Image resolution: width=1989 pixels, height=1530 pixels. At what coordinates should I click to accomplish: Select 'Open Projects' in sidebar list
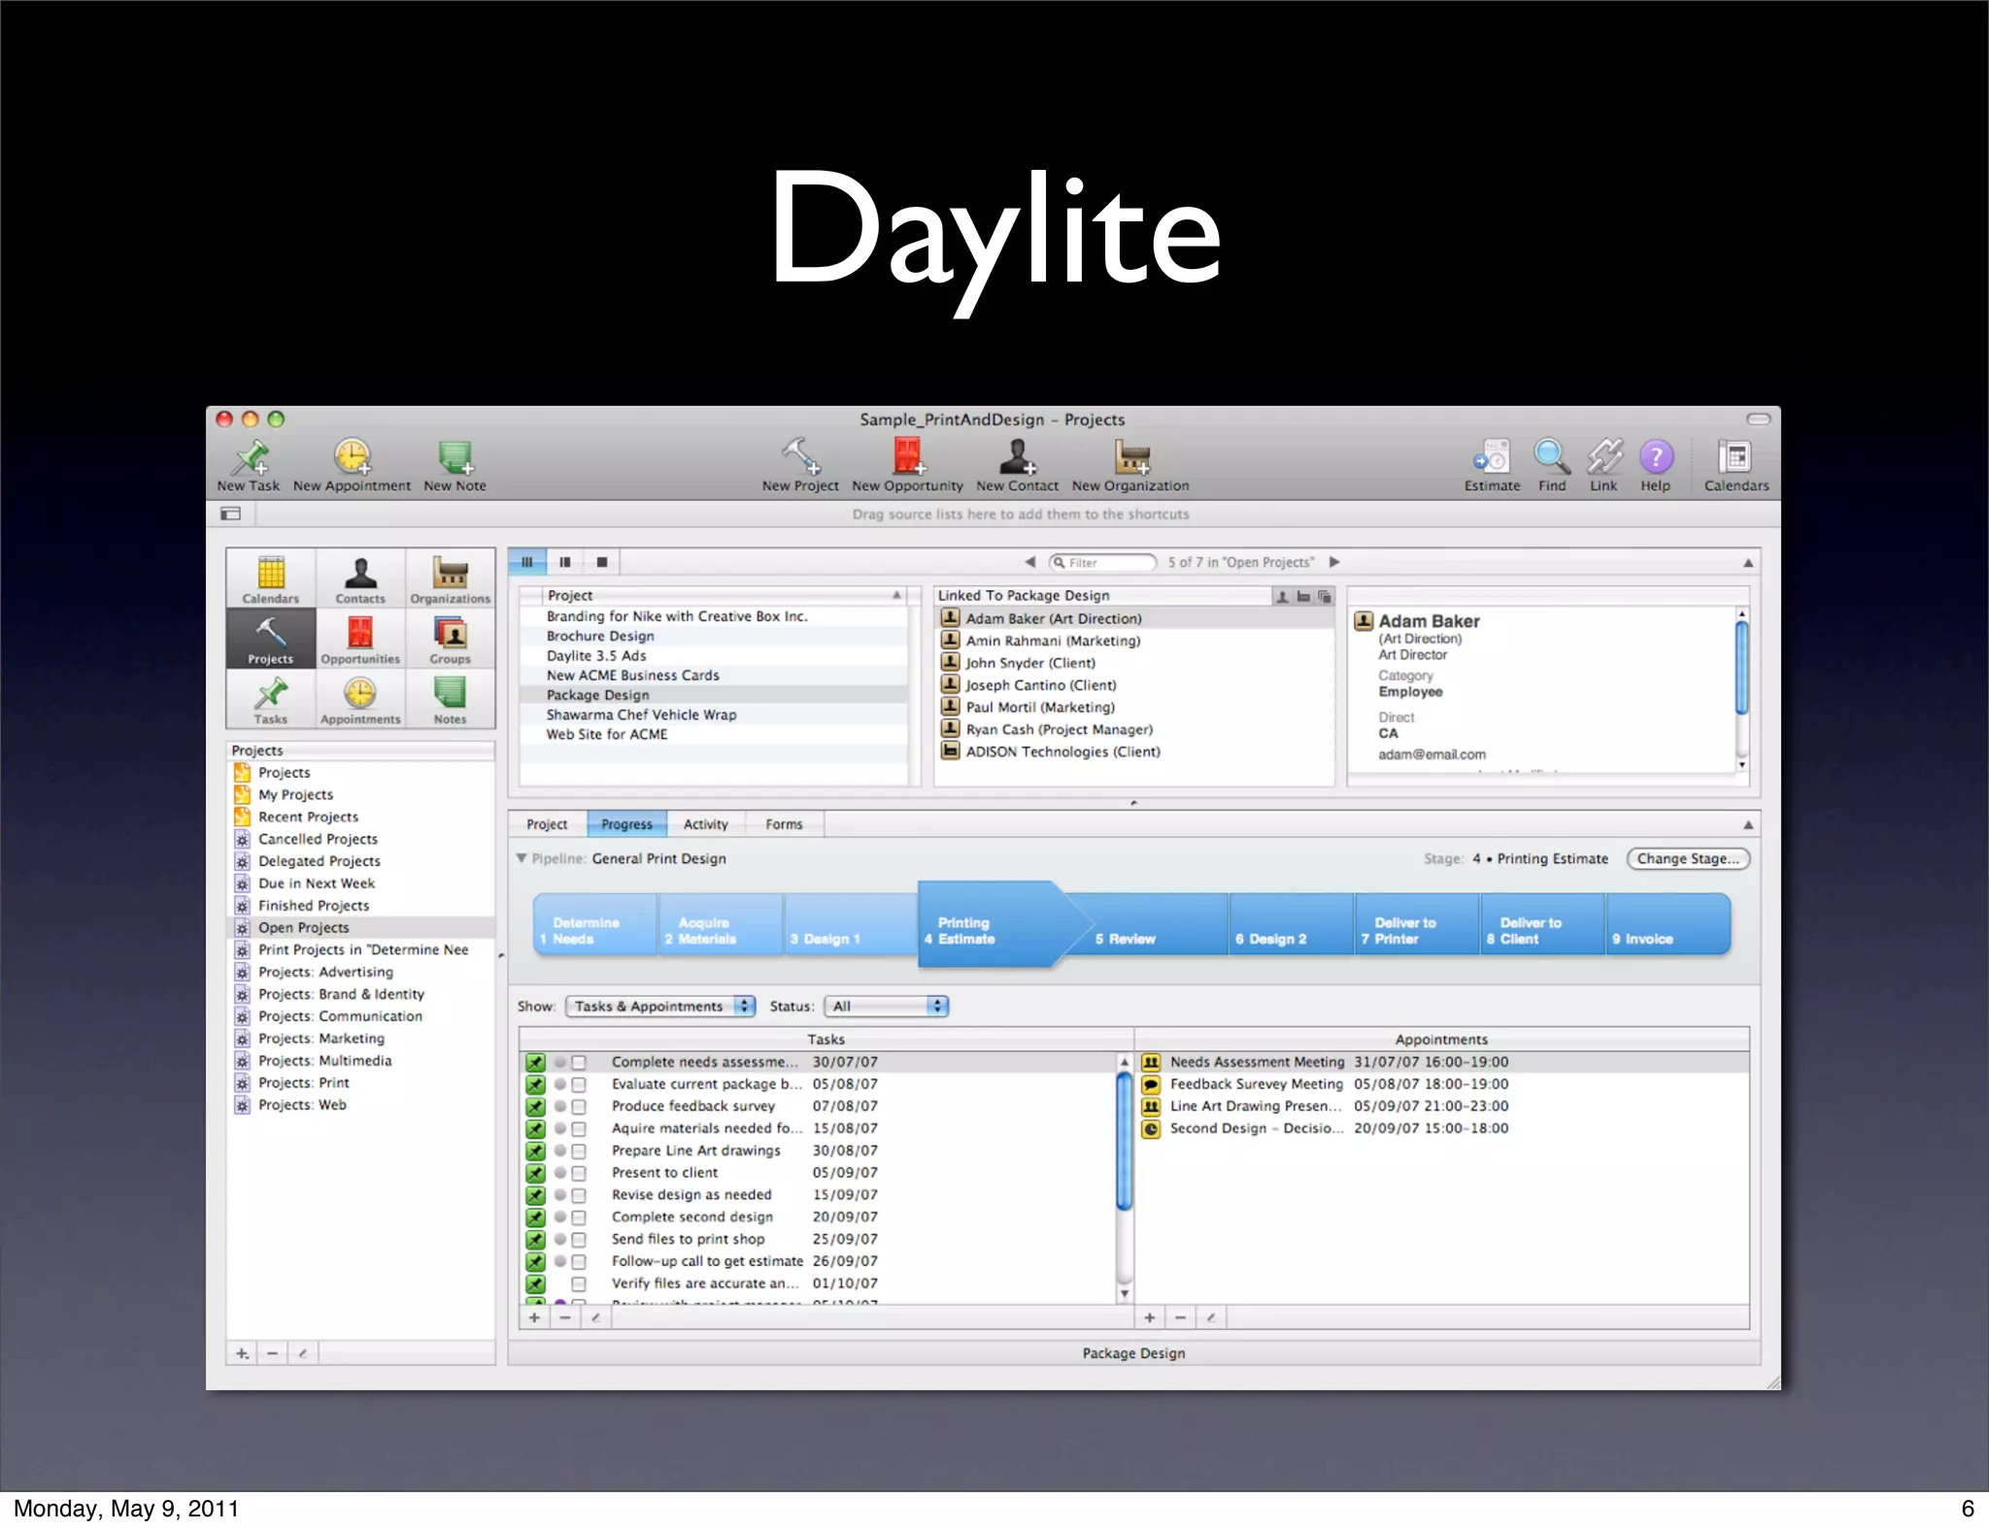pyautogui.click(x=361, y=928)
